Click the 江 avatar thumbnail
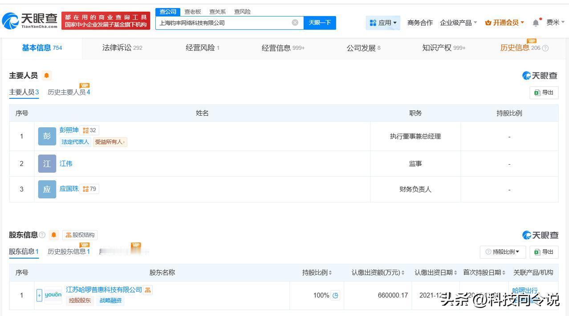Image resolution: width=569 pixels, height=316 pixels. [x=47, y=164]
